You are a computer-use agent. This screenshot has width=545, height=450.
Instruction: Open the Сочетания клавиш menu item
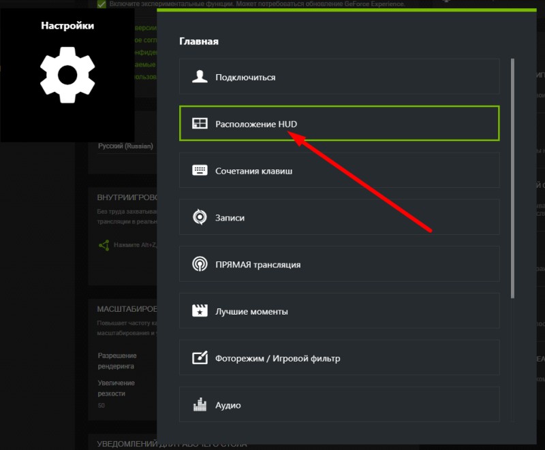(339, 170)
